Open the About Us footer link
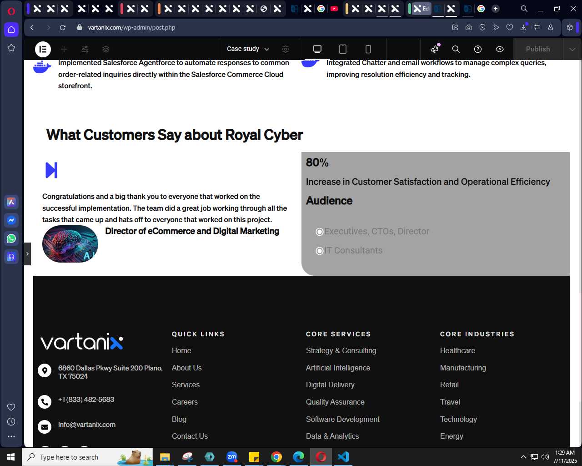Screen dimensions: 582x466 pos(187,368)
